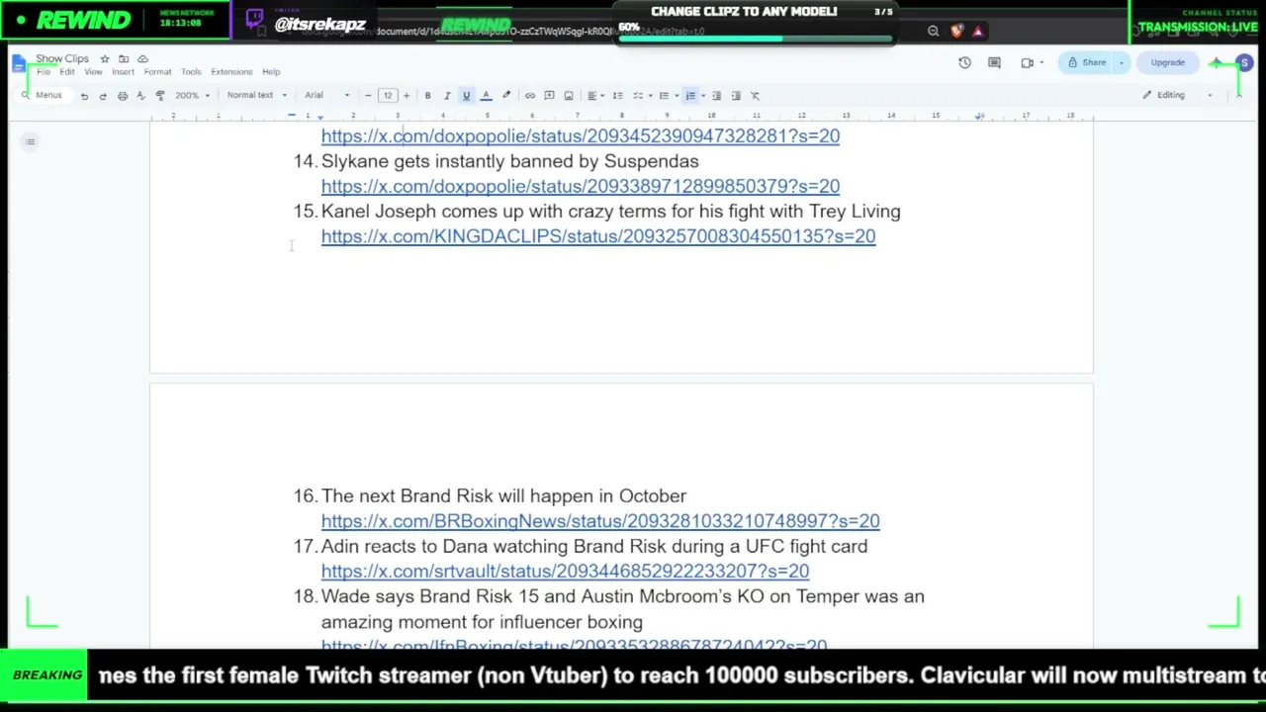Insert a link from the toolbar

tap(530, 96)
